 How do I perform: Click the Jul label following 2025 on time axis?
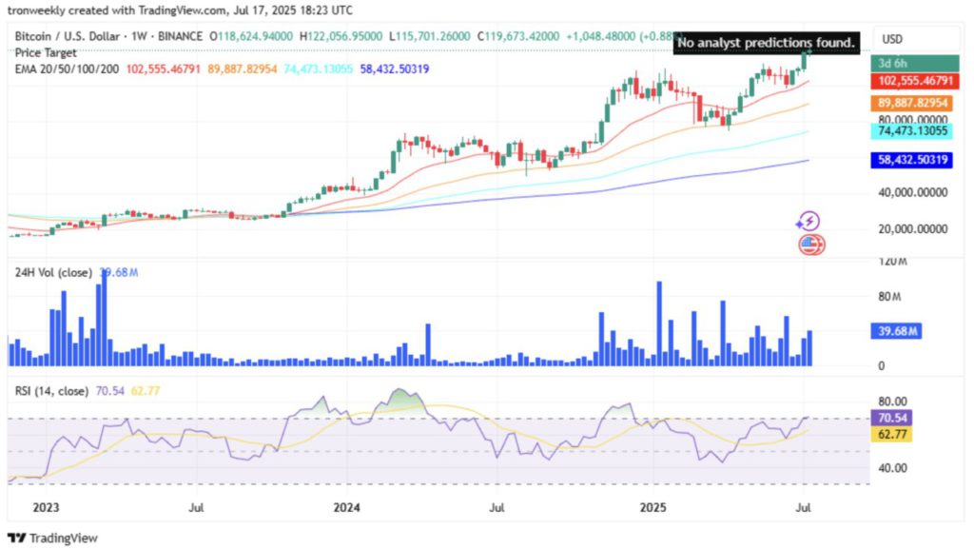click(803, 508)
